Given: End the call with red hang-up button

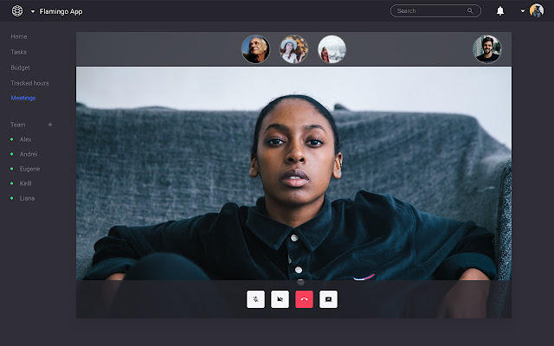Looking at the screenshot, I should click(x=304, y=299).
